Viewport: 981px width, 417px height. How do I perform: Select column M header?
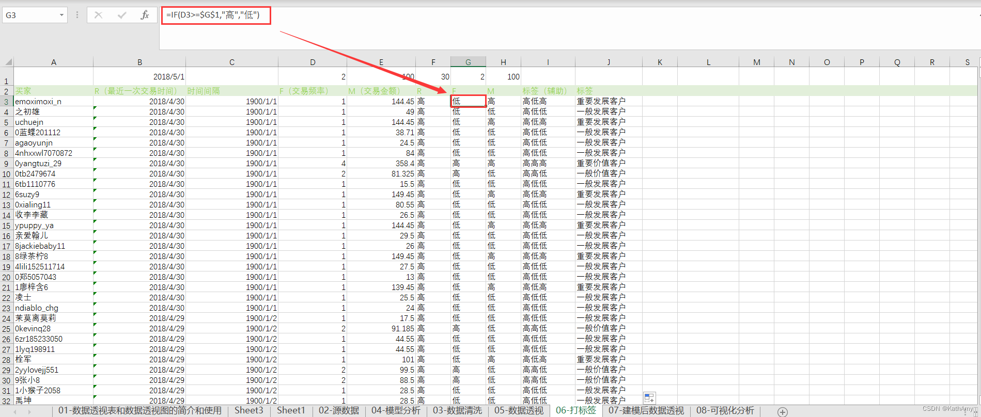coord(756,62)
